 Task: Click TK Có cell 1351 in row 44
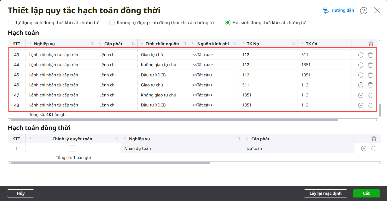click(x=325, y=65)
